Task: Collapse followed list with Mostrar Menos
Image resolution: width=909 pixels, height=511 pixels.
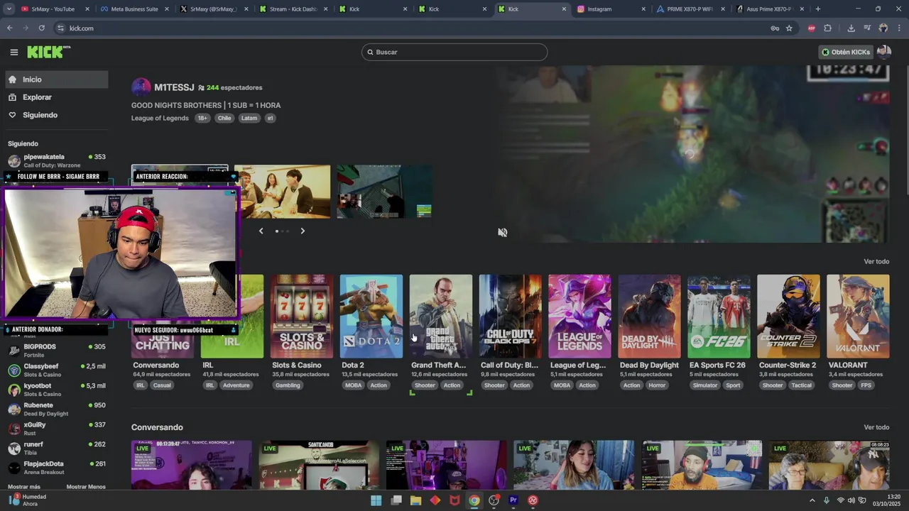Action: point(86,487)
